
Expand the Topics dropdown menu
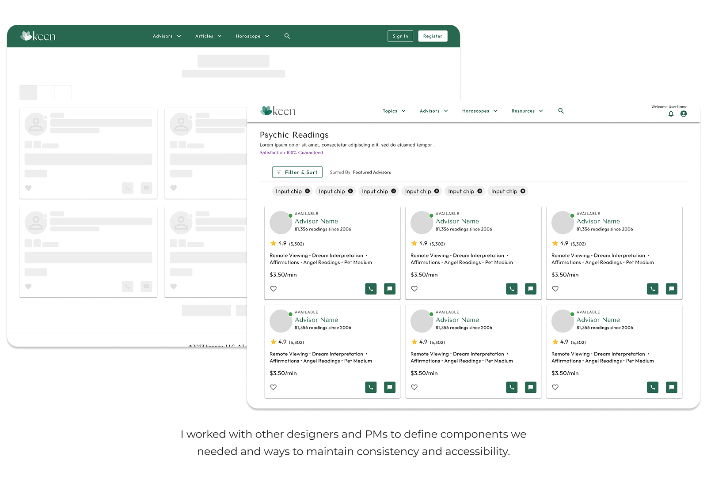394,111
